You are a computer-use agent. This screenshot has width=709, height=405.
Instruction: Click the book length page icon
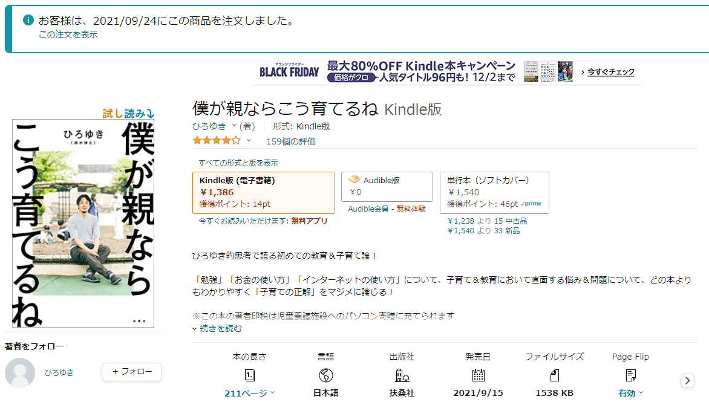[250, 375]
